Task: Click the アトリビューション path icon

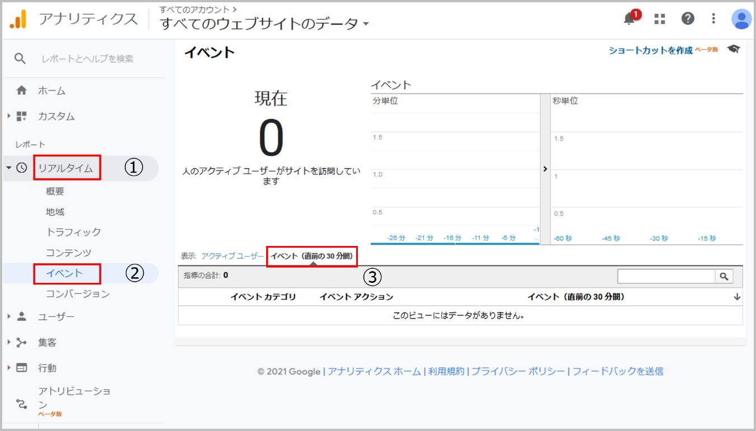Action: click(22, 404)
